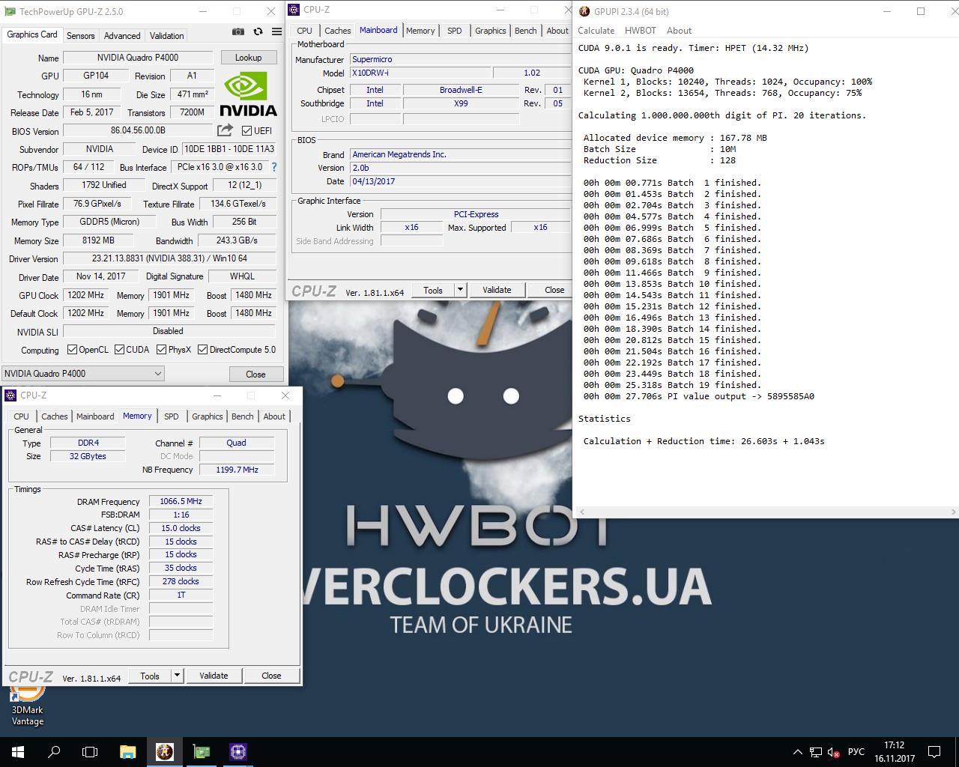Click the Bus Interface question mark icon
The height and width of the screenshot is (767, 959).
(x=273, y=167)
